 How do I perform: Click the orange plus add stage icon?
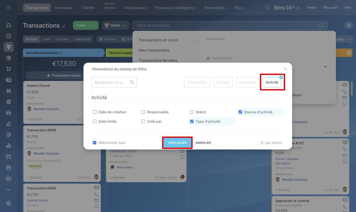click(x=349, y=53)
